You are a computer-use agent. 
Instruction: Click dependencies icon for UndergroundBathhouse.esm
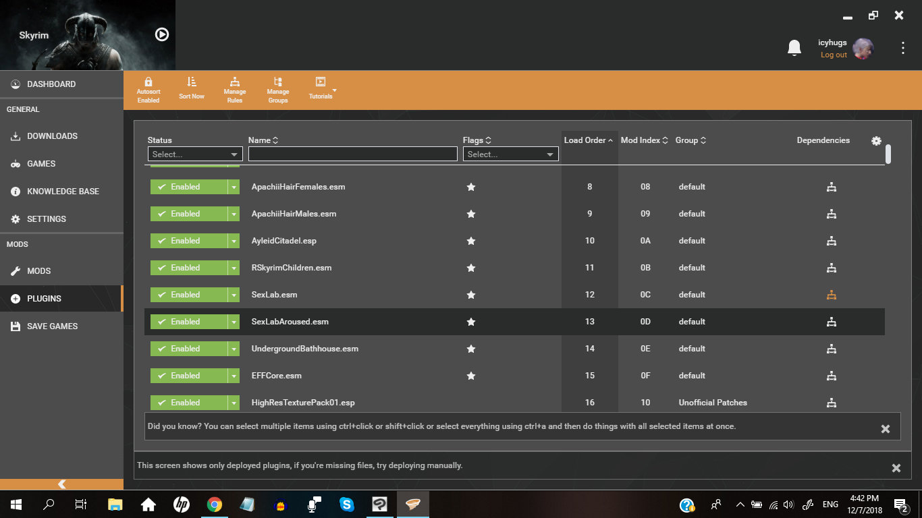832,349
